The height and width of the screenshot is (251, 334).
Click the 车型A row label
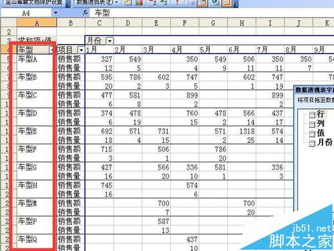27,59
